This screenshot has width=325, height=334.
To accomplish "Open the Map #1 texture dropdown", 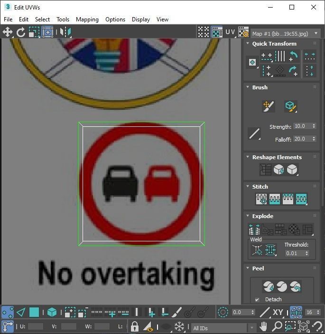I will [285, 33].
